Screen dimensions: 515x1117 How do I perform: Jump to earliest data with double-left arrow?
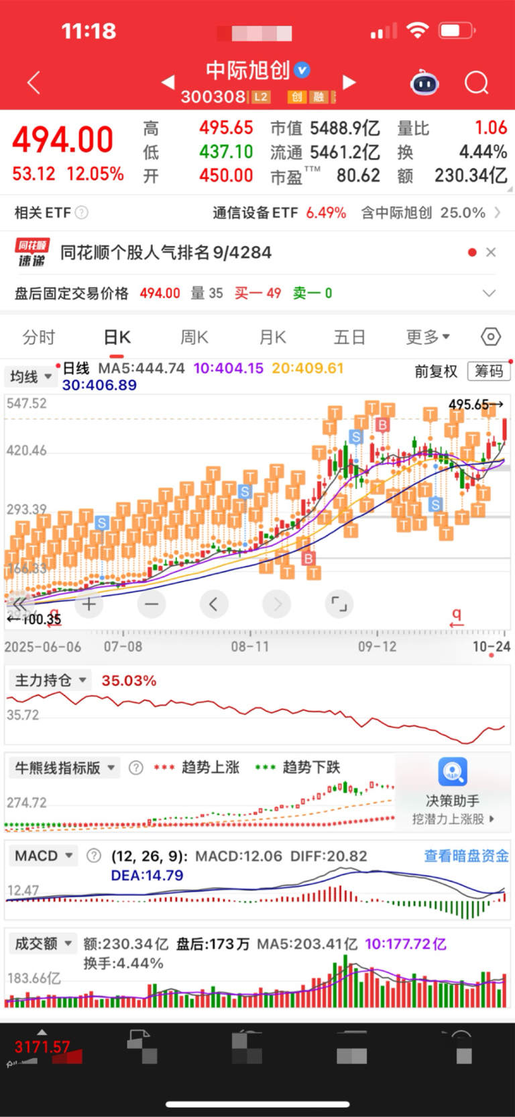(19, 604)
